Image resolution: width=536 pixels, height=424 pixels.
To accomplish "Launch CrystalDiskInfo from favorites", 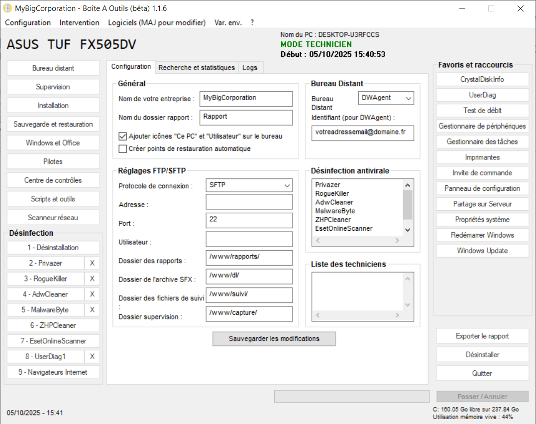I will [482, 79].
